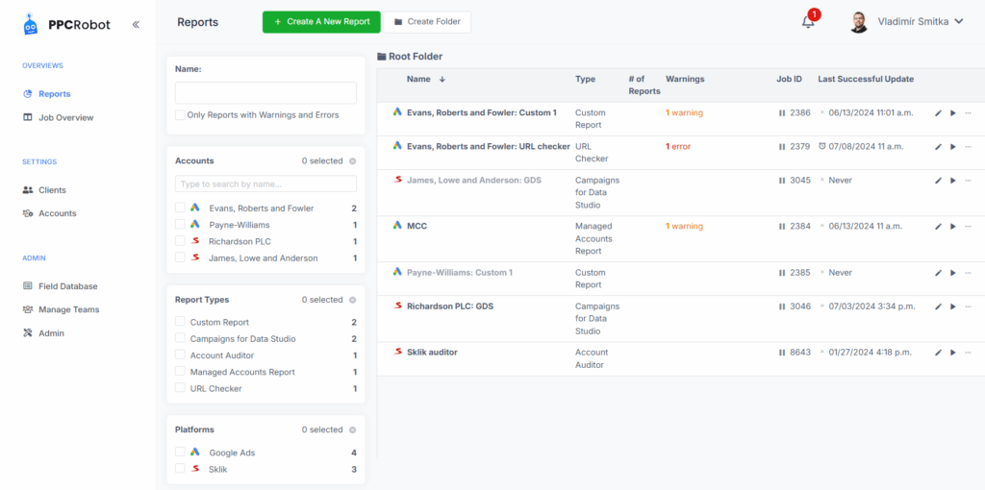The height and width of the screenshot is (490, 985).
Task: Check the Sklik platform filter
Action: (x=180, y=469)
